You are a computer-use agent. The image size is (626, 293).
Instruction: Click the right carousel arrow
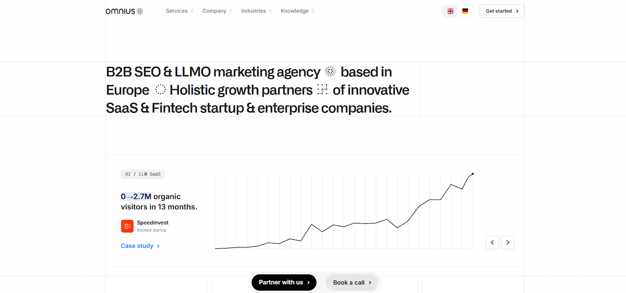[x=507, y=242]
